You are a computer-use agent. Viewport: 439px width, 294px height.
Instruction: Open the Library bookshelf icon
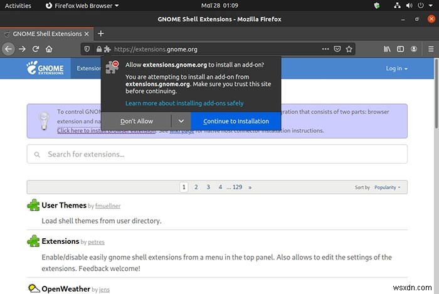[x=387, y=50]
